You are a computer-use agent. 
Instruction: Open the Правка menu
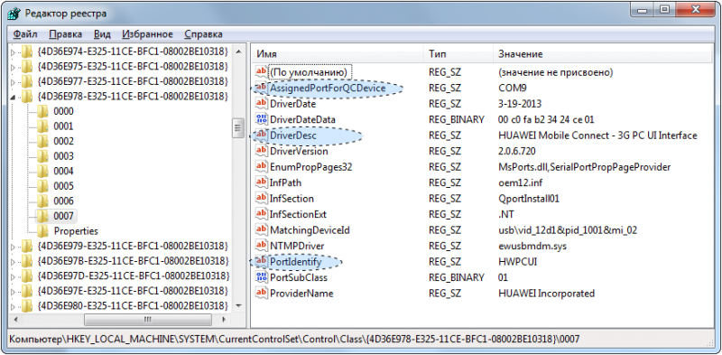[x=65, y=34]
